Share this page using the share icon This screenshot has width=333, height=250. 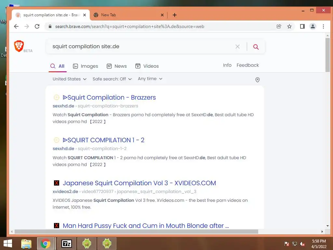point(279,26)
